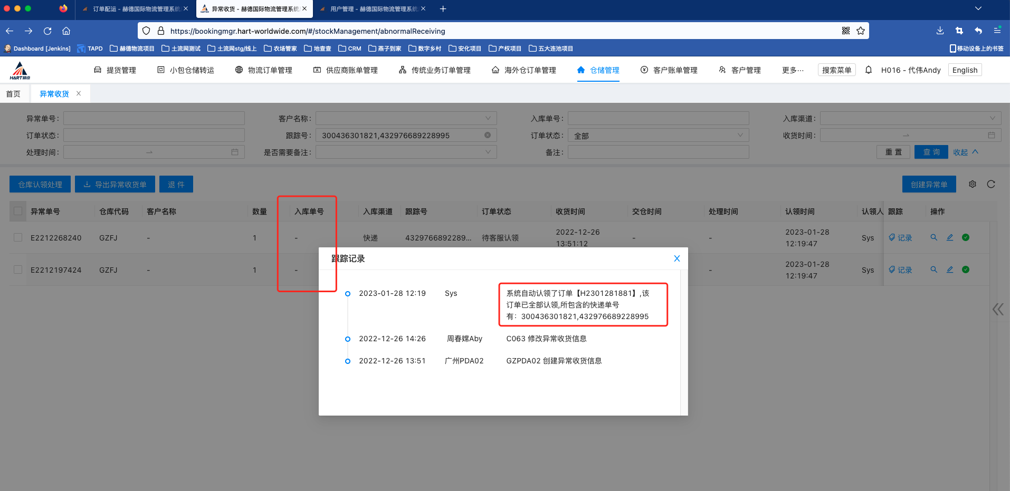Screen dimensions: 1010x491
Task: Click the edit pencil icon for E2212197424
Action: pyautogui.click(x=949, y=269)
